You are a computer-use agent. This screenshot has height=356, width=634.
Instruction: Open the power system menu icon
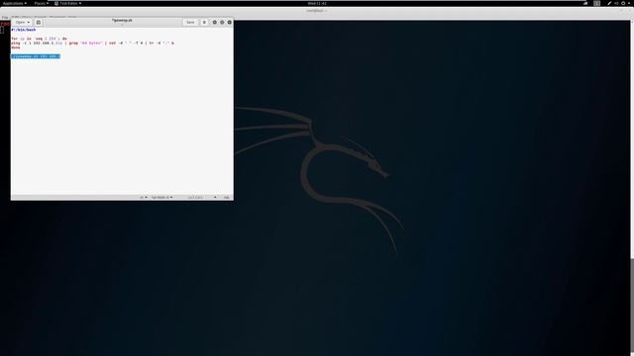coord(623,3)
